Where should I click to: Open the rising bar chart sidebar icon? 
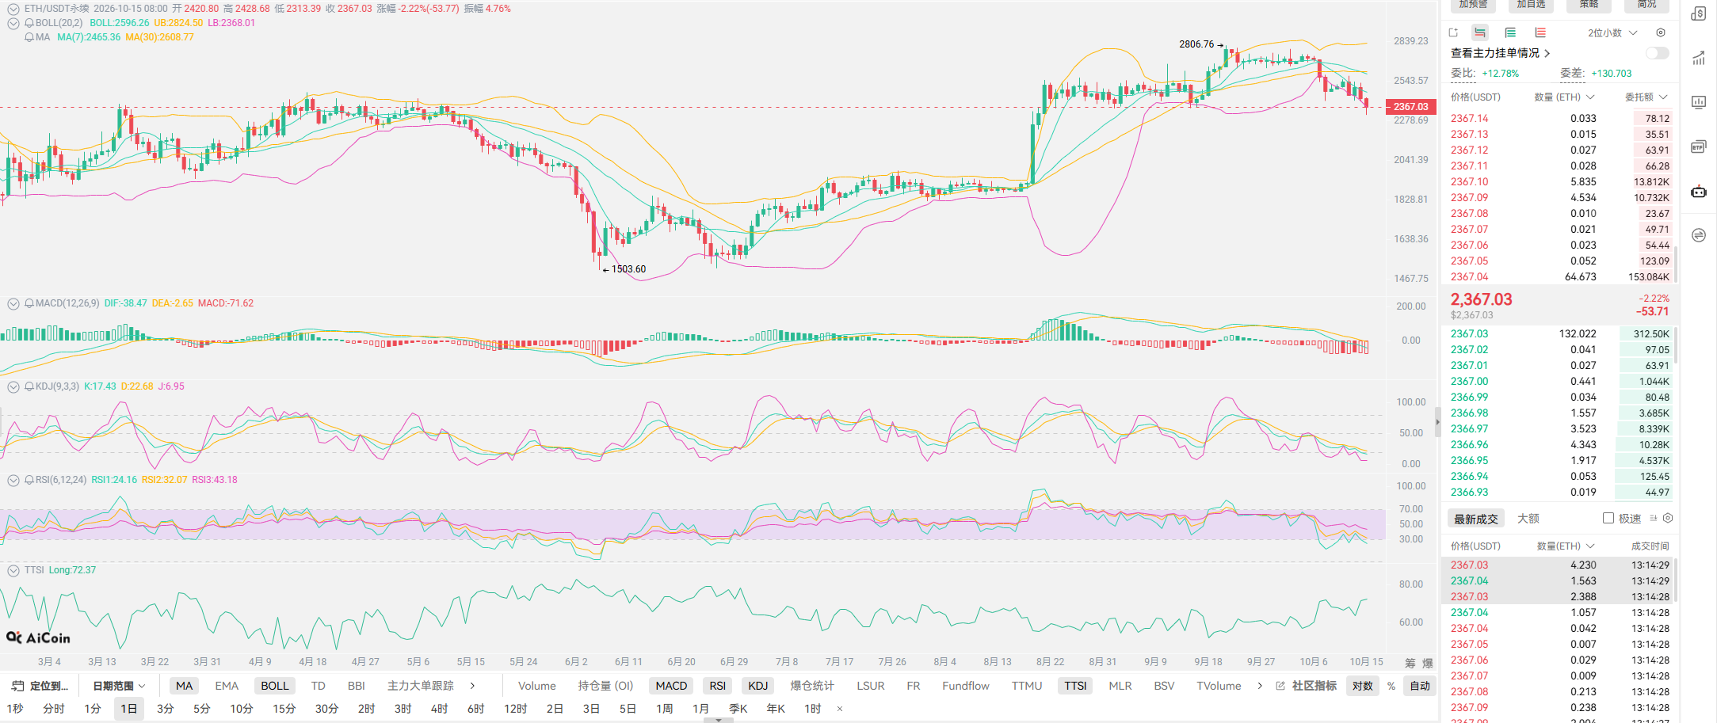(x=1698, y=58)
